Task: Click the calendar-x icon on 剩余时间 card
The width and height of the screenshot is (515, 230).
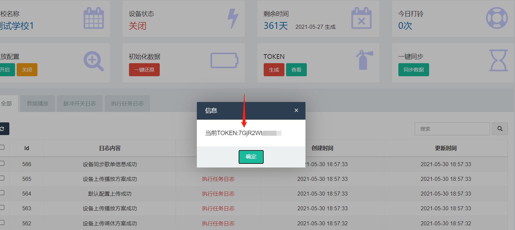Action: pos(362,19)
